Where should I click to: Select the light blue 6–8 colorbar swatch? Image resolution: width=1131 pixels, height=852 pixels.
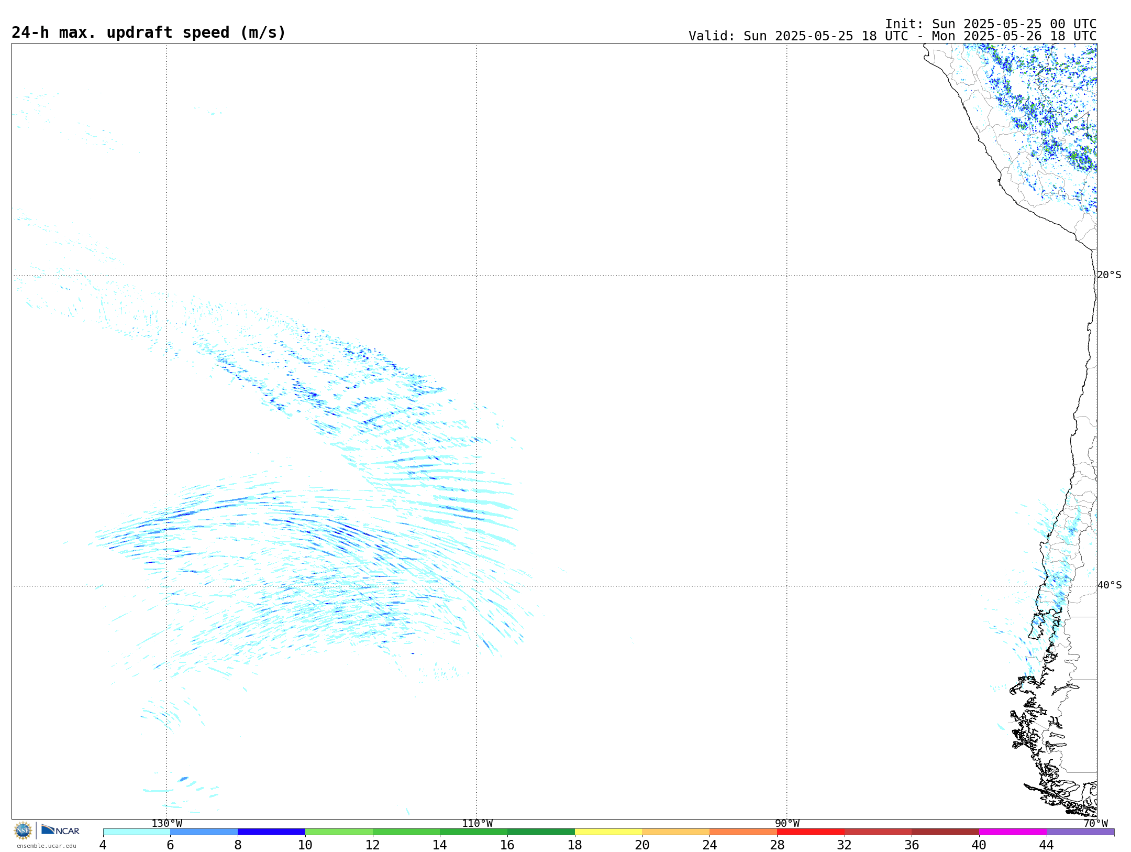point(204,832)
